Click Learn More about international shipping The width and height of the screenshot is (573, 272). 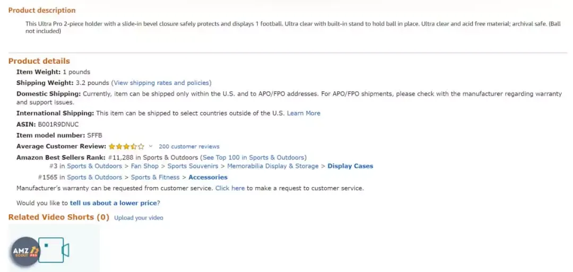[x=303, y=113]
